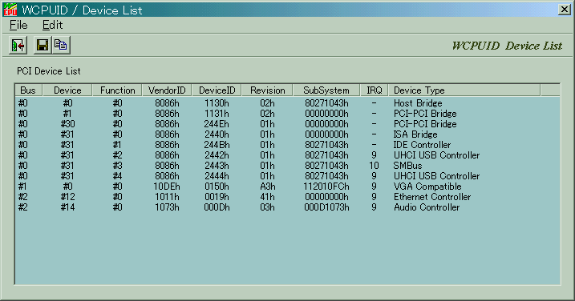The height and width of the screenshot is (301, 575).
Task: Sort by Function column header
Action: click(117, 90)
